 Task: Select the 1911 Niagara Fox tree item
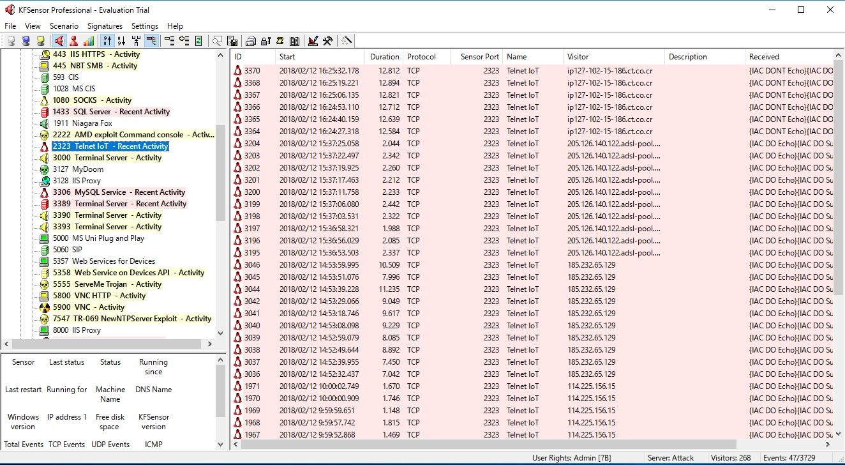(x=82, y=123)
